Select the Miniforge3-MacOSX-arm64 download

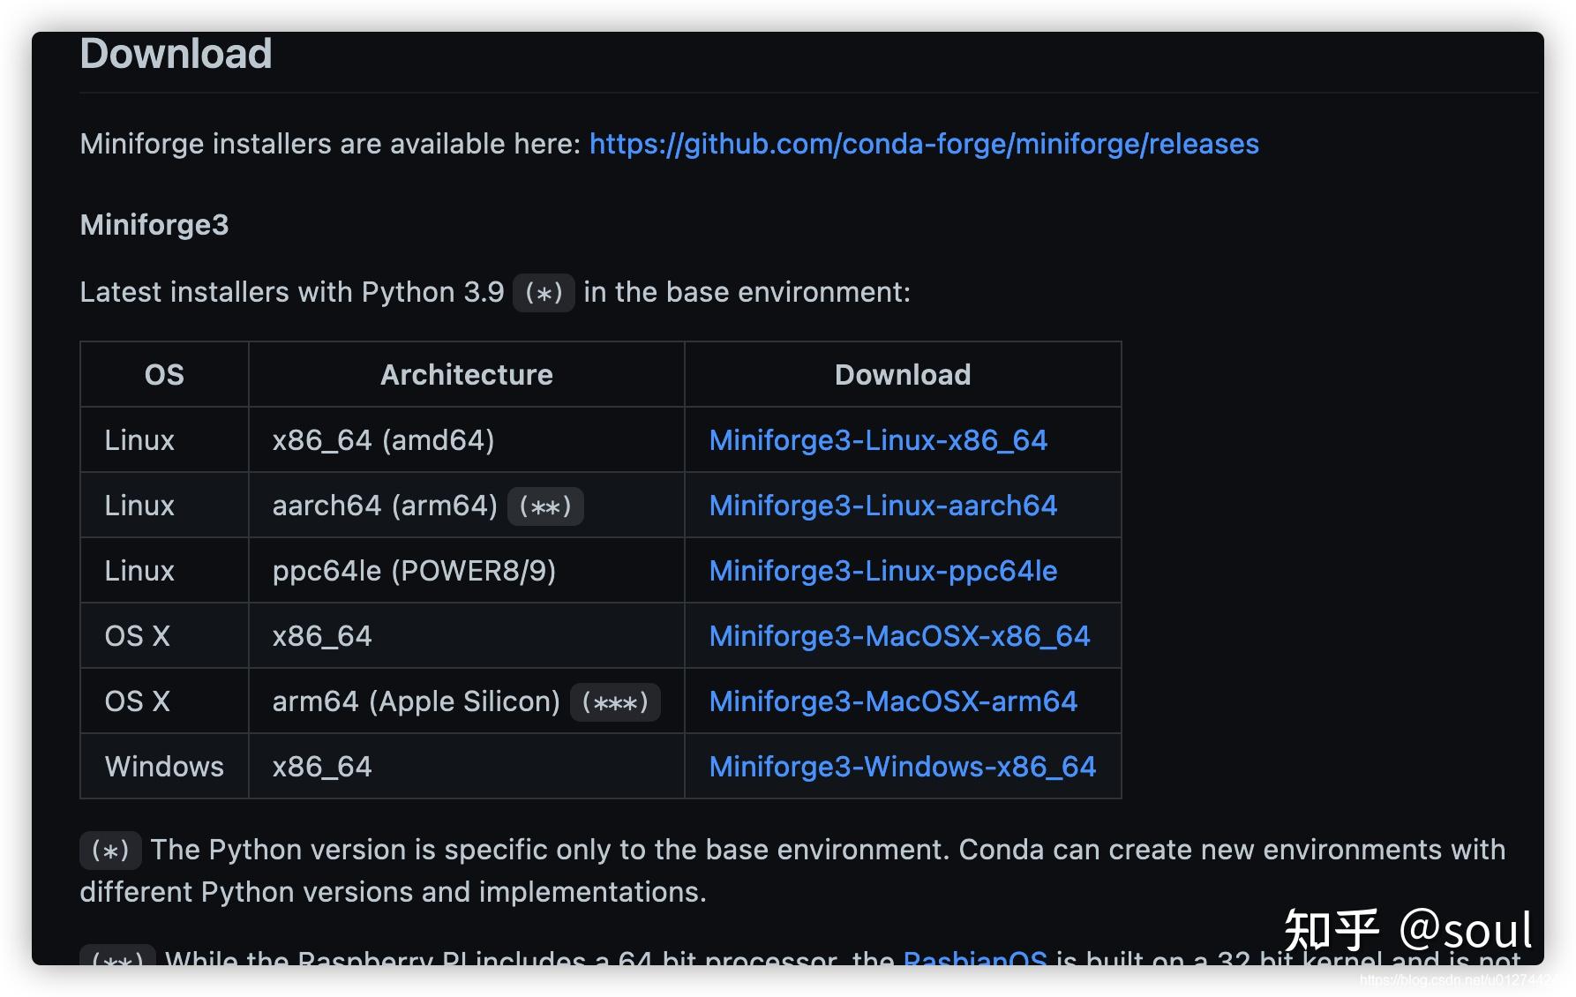pos(893,701)
